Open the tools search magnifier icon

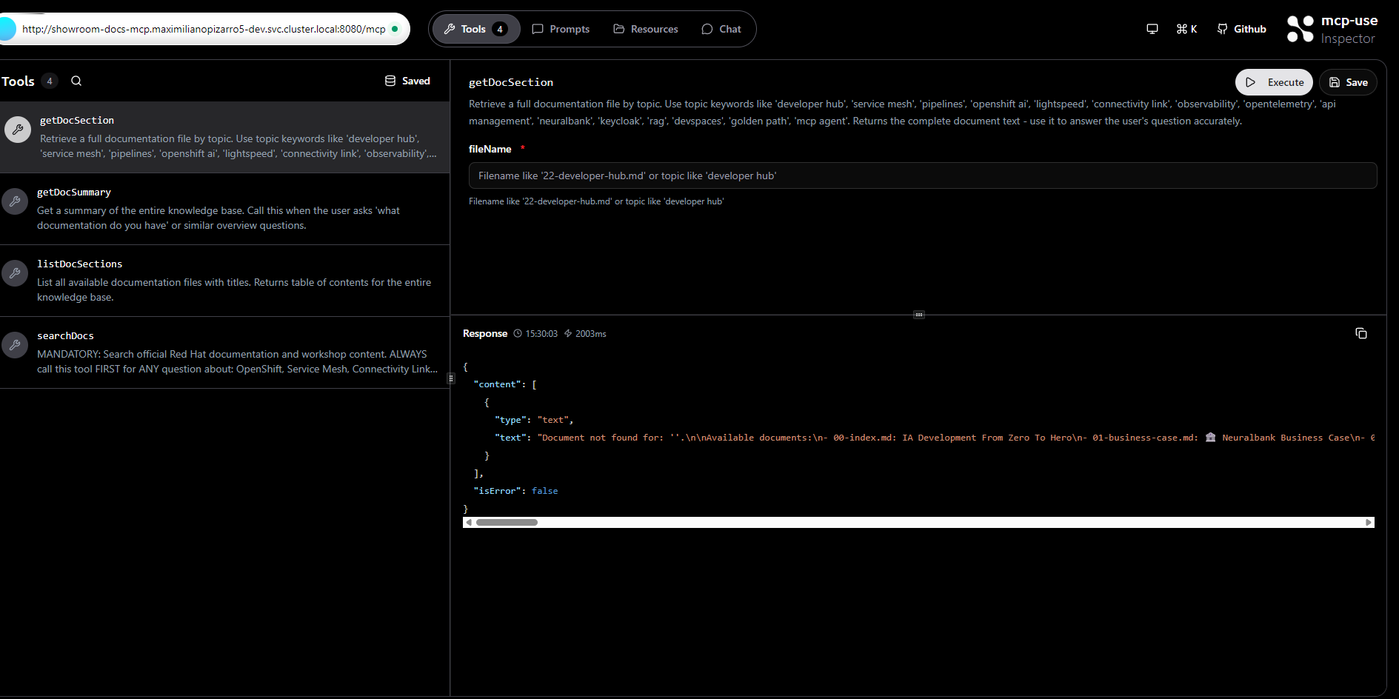pos(76,81)
